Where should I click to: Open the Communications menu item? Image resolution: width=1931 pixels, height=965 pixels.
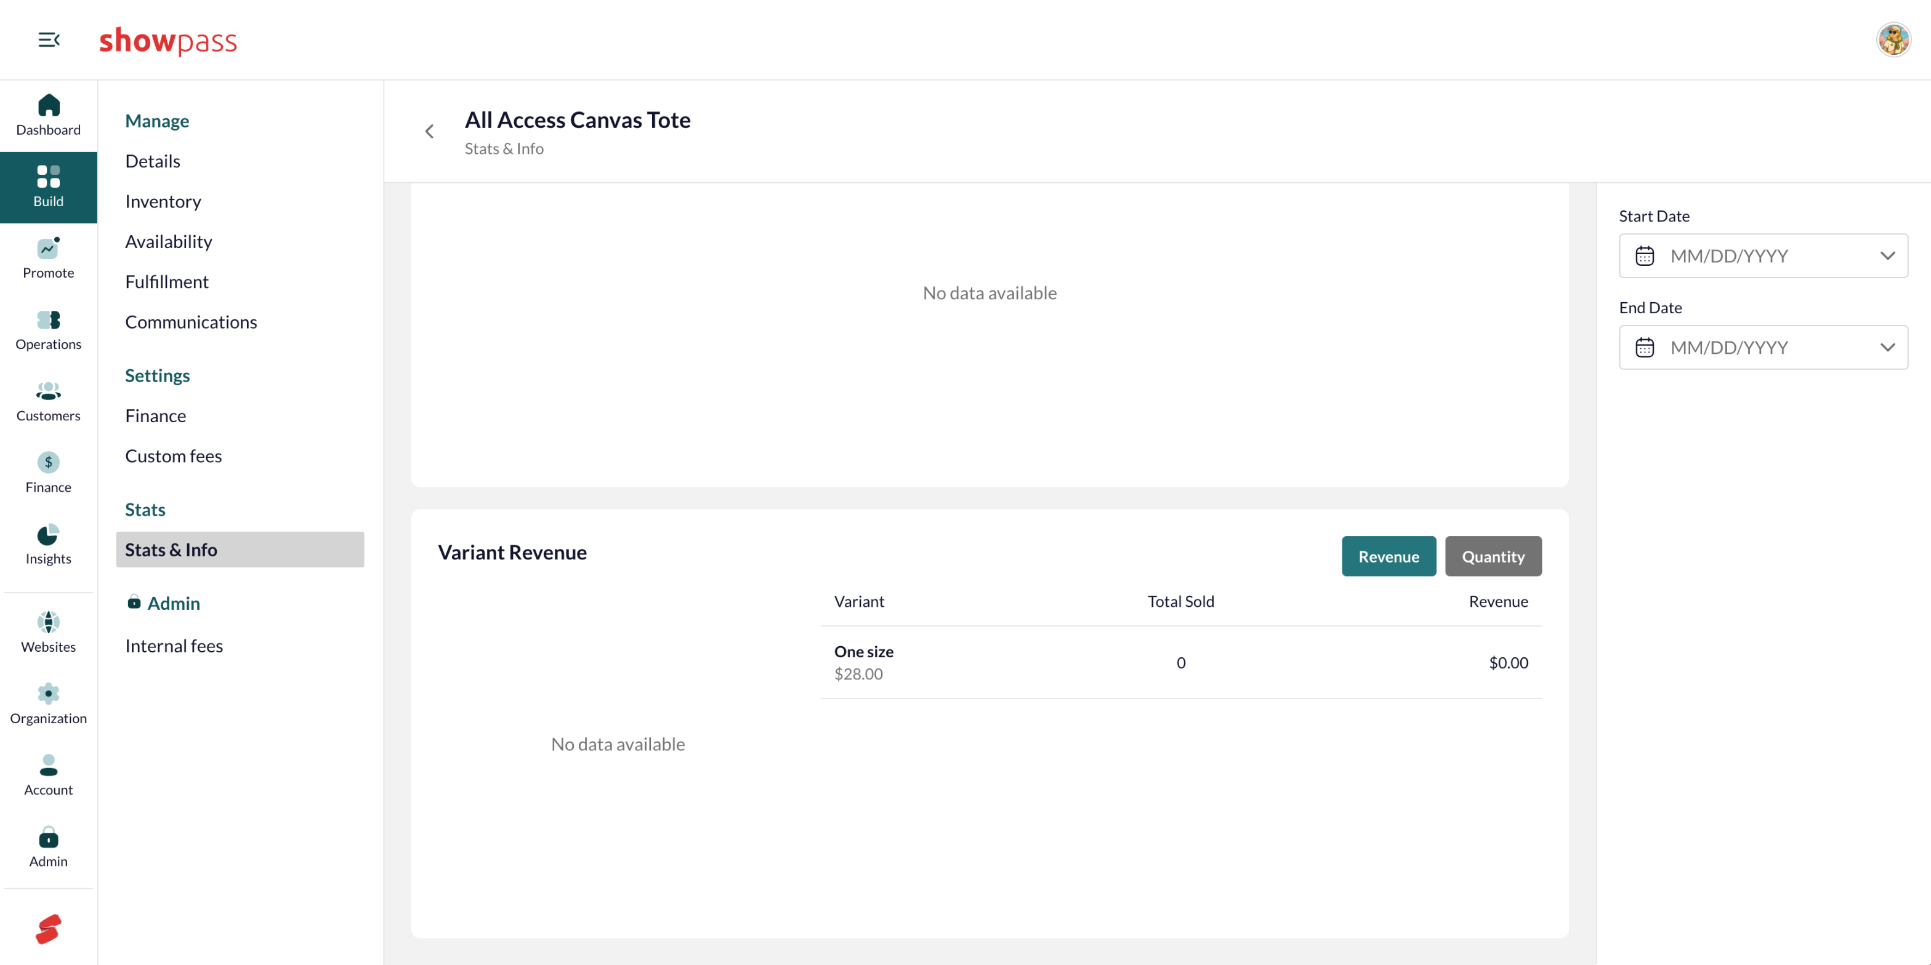[x=191, y=322]
